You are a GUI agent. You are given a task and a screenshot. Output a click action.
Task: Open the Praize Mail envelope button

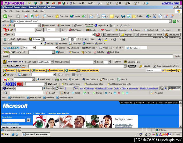tap(106, 48)
